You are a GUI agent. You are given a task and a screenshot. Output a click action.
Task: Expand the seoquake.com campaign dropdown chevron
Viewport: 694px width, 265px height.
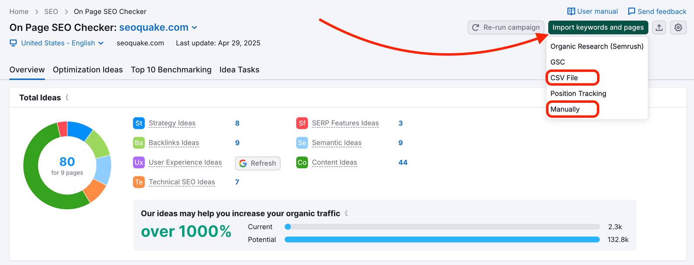194,28
